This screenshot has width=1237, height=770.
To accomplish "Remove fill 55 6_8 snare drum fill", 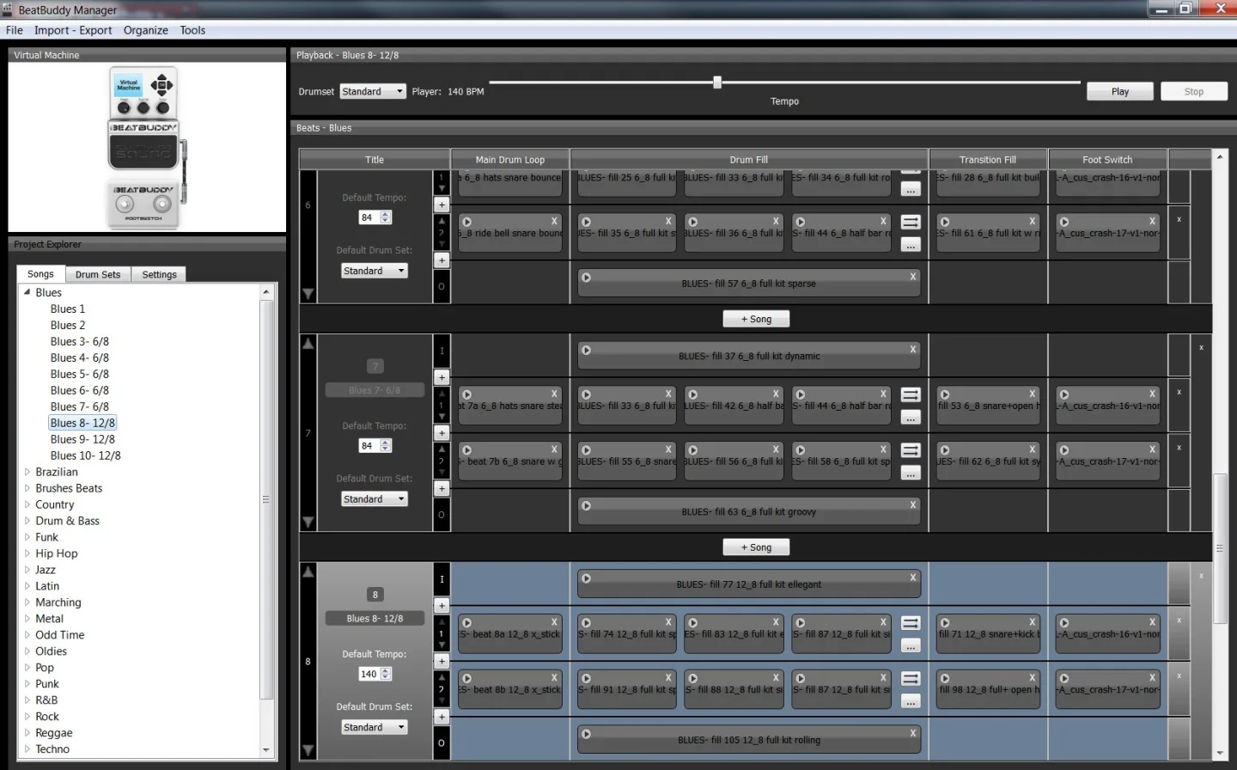I will coord(668,449).
